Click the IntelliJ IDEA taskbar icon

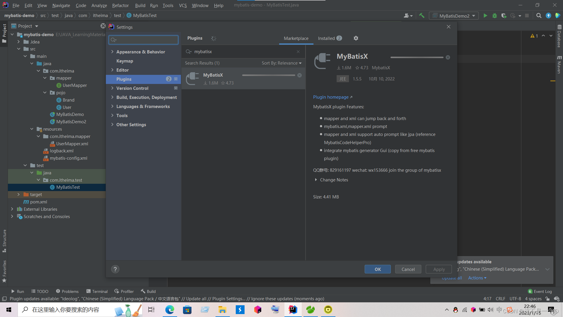[x=293, y=310]
